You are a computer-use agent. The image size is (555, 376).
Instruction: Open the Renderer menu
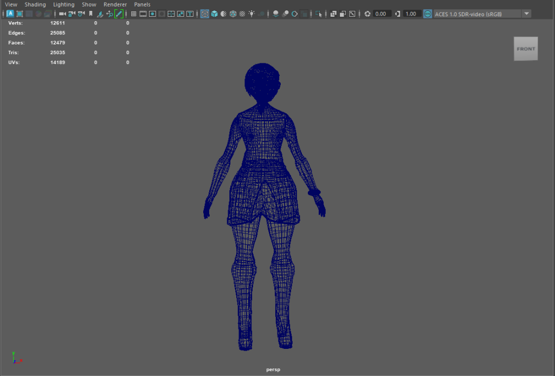coord(115,4)
